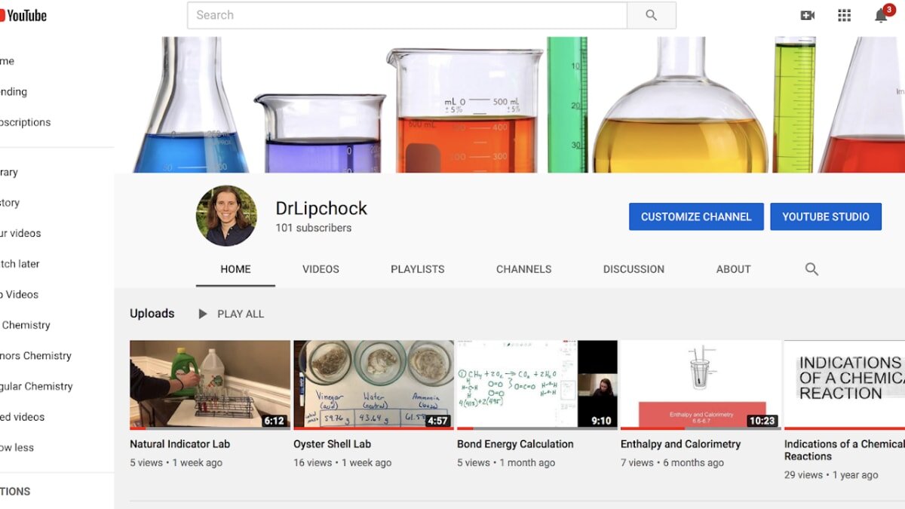The width and height of the screenshot is (905, 509).
Task: Open the Playlists tab
Action: [x=418, y=269]
